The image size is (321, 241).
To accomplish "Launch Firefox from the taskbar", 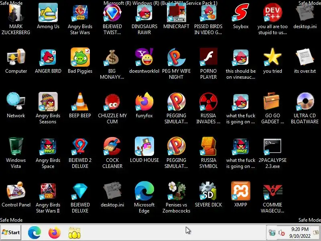I will click(x=55, y=233).
